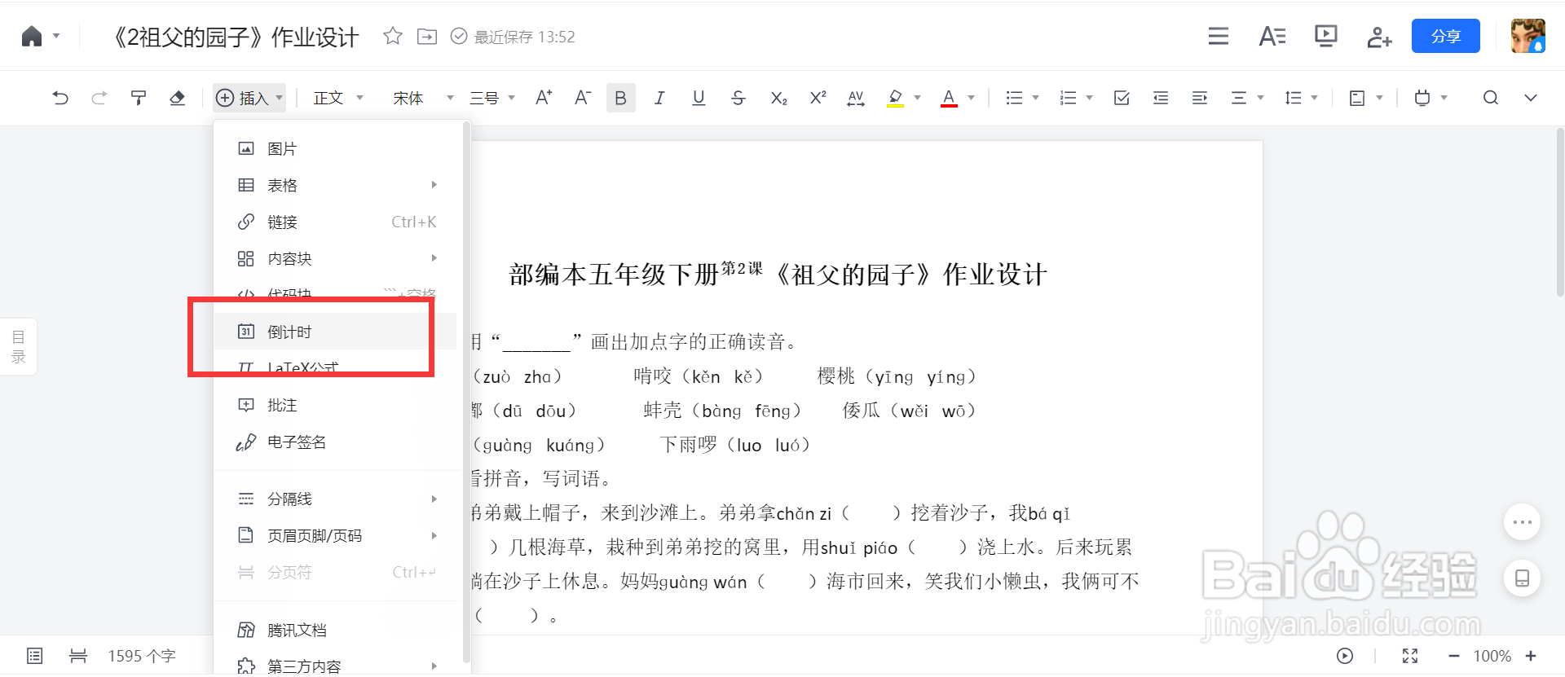Viewport: 1565px width, 677px height.
Task: Toggle italic formatting
Action: [659, 98]
